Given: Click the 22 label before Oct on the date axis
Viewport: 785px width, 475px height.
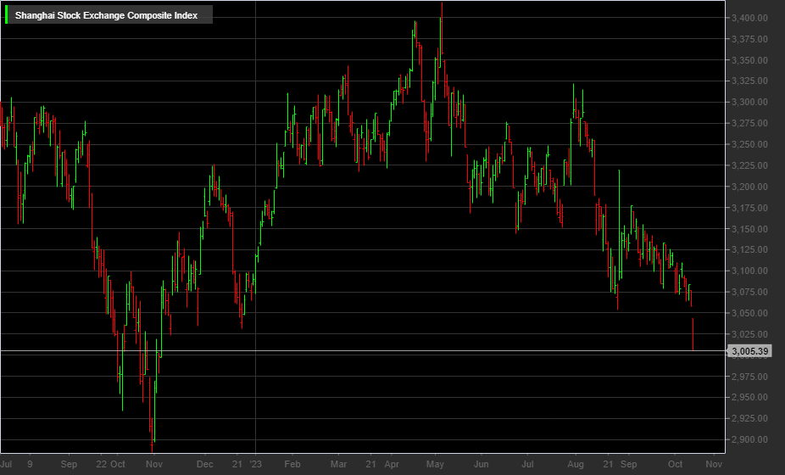Looking at the screenshot, I should click(101, 464).
